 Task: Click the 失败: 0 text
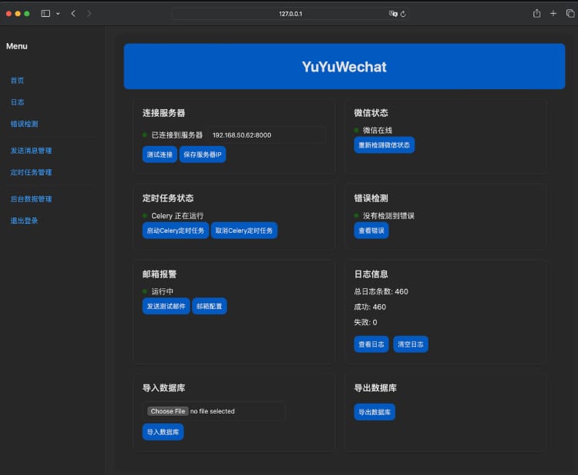[365, 322]
